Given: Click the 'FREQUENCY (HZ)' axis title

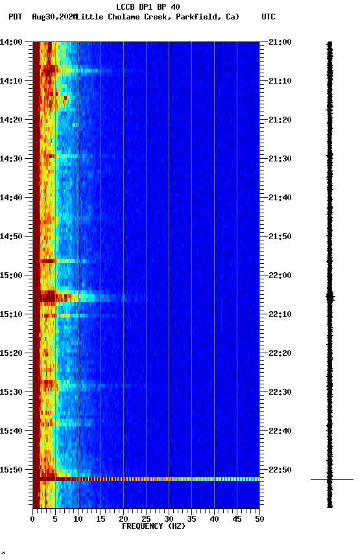Looking at the screenshot, I should (154, 526).
